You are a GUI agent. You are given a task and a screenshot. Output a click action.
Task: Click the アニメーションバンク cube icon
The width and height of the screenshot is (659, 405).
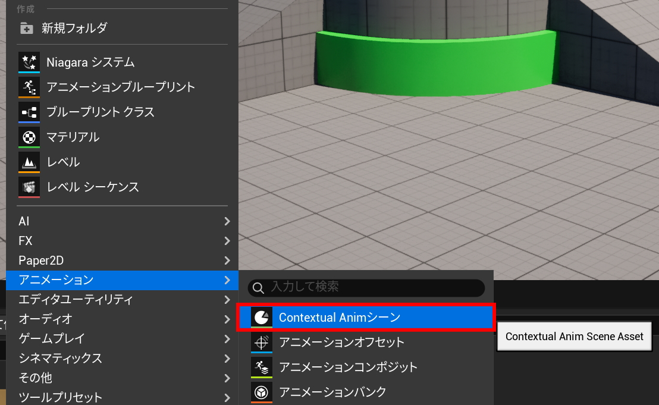pyautogui.click(x=261, y=392)
